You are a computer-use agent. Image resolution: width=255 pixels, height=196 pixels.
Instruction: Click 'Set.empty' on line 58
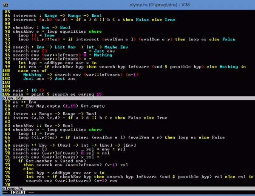93,106
